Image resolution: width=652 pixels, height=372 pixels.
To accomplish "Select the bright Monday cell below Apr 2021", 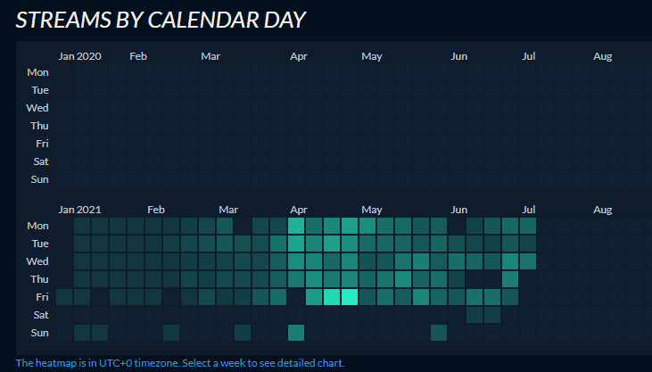I will click(x=296, y=226).
